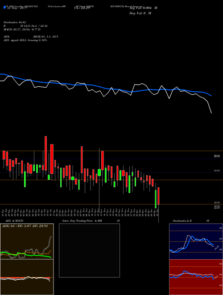This screenshot has height=295, width=223.
Task: Click the 'ADX: 65 +DY: 5.07 -DY: 23.91' header
Action: pyautogui.click(x=25, y=226)
